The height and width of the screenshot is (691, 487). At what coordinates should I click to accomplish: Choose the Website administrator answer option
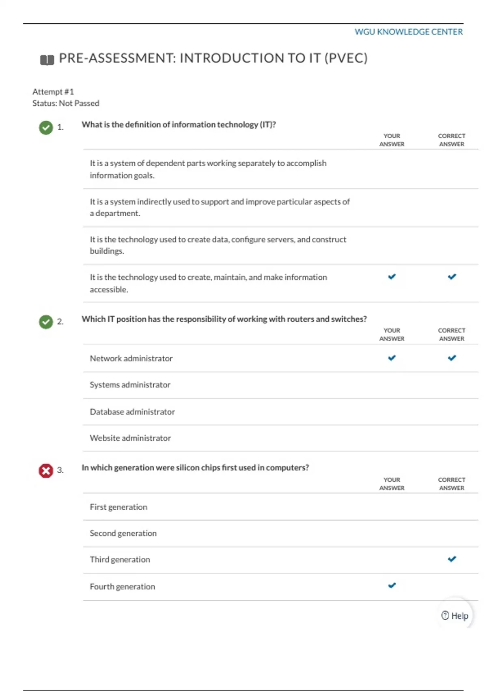point(130,438)
